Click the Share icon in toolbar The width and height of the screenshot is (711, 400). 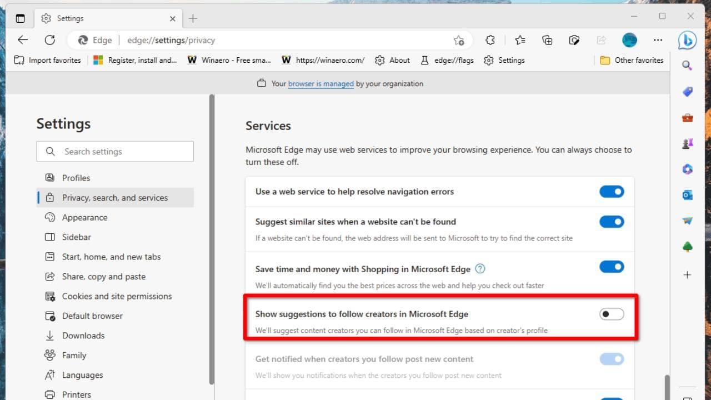click(x=601, y=40)
